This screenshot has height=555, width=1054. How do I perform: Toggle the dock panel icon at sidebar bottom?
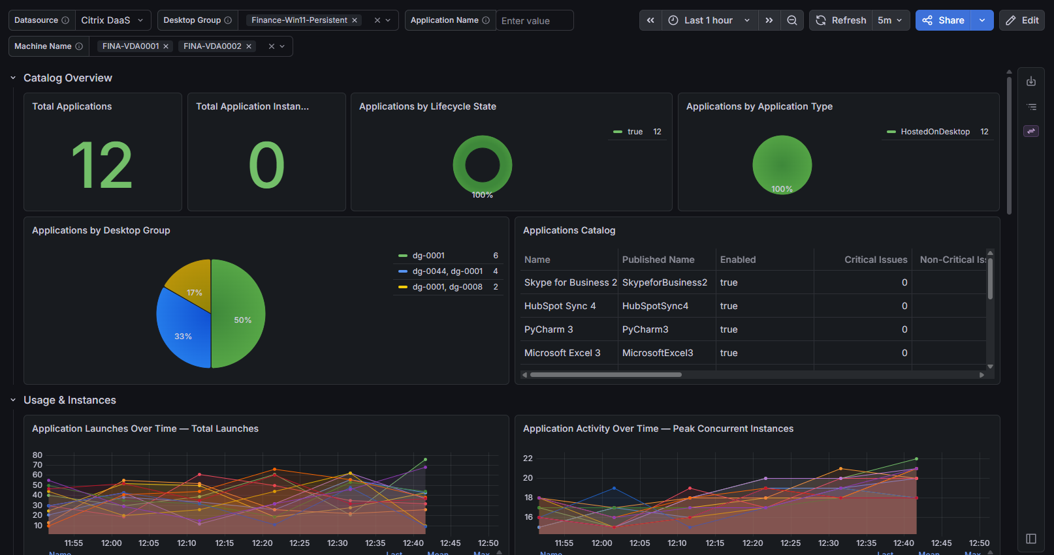1031,539
